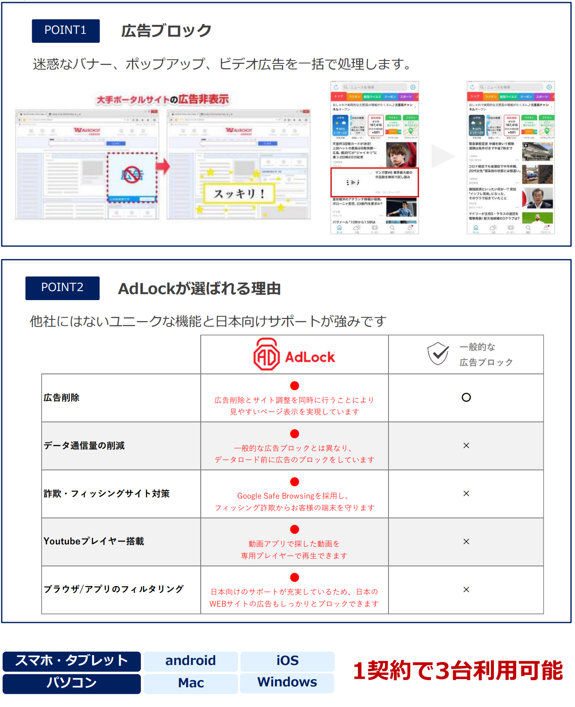Click the red dot in the Youtubeプレイヤー搭載 row

coord(295,529)
